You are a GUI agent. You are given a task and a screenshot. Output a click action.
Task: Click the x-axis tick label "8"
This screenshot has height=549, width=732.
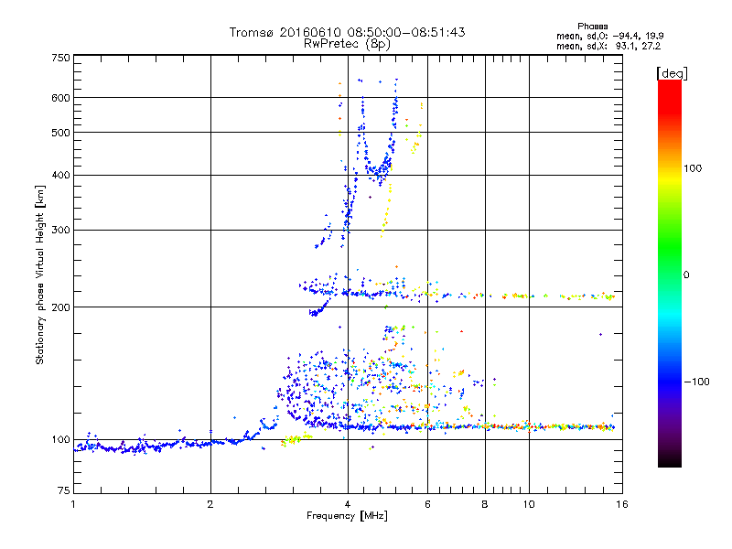point(485,504)
